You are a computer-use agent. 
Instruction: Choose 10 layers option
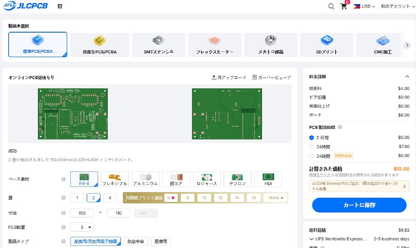(204, 198)
